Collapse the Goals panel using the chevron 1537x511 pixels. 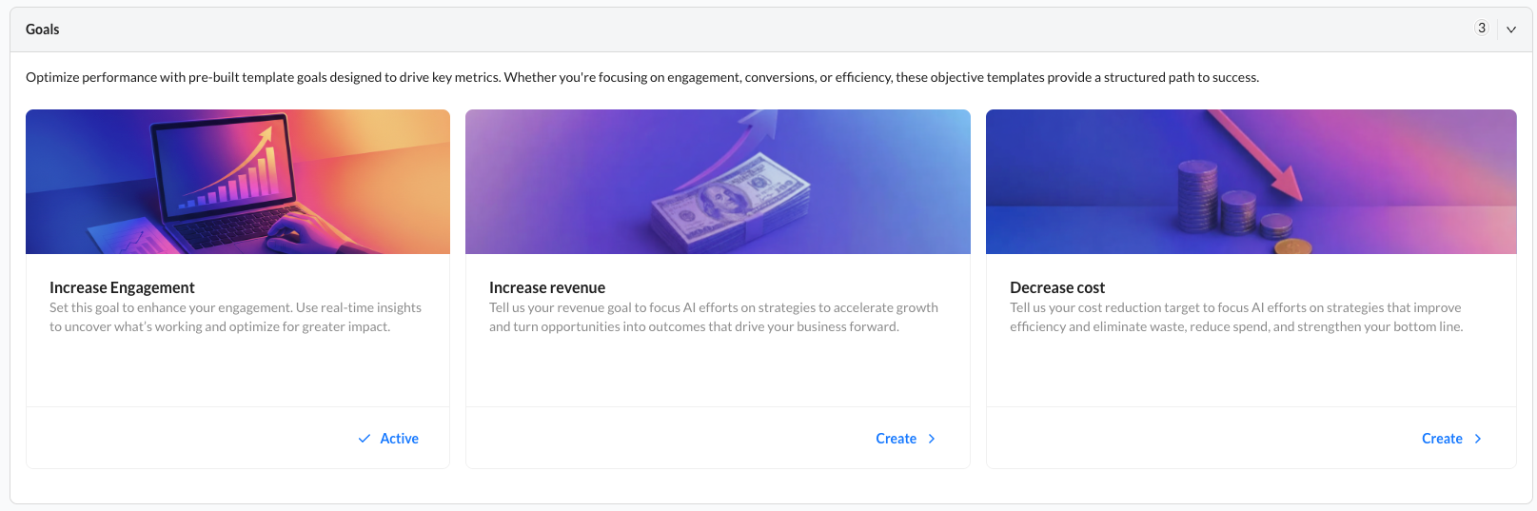tap(1511, 29)
